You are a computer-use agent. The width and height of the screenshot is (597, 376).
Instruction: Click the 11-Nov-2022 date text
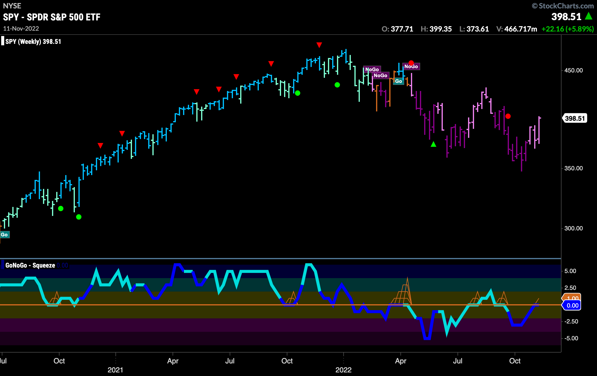click(x=21, y=29)
